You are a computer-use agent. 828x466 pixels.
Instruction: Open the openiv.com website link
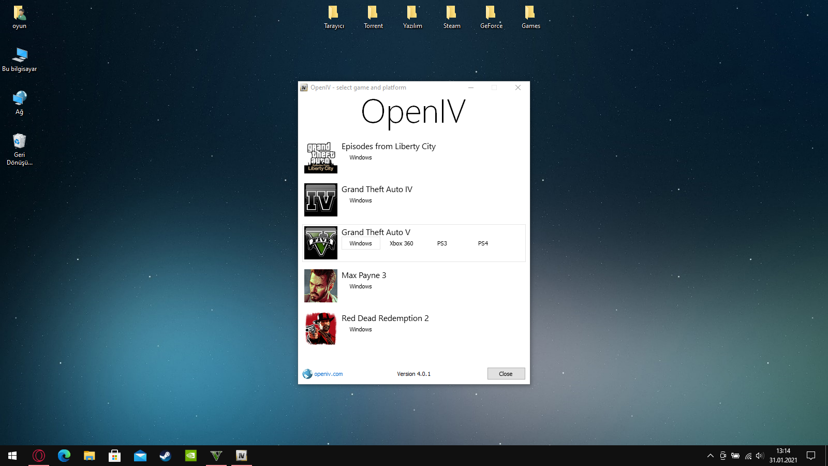(329, 374)
